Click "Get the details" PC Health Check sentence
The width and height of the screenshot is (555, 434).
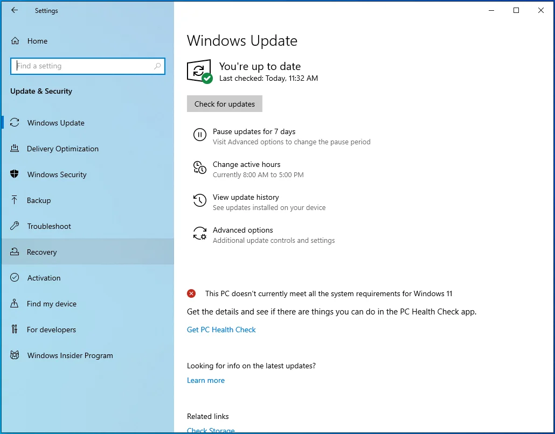coord(332,312)
